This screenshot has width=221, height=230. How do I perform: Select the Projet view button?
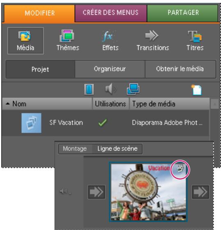40,69
